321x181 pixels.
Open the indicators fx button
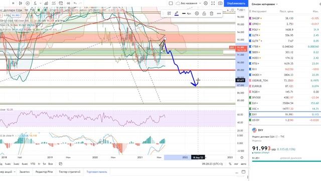click(35, 4)
